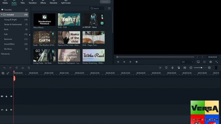The height and width of the screenshot is (124, 221).
Task: Select the Drift - Pages Turn thumbnail
Action: tap(94, 38)
